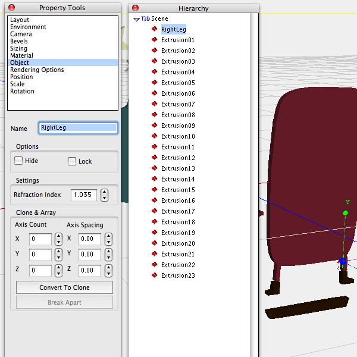Click the red icon beside Extrusion05
The height and width of the screenshot is (357, 357).
pos(154,83)
